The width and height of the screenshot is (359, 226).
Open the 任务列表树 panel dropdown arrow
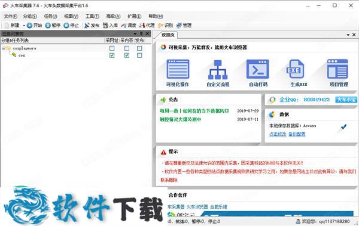pos(135,34)
